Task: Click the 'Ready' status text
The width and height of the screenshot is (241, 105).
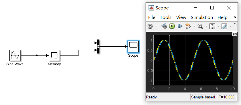Action: click(x=151, y=97)
